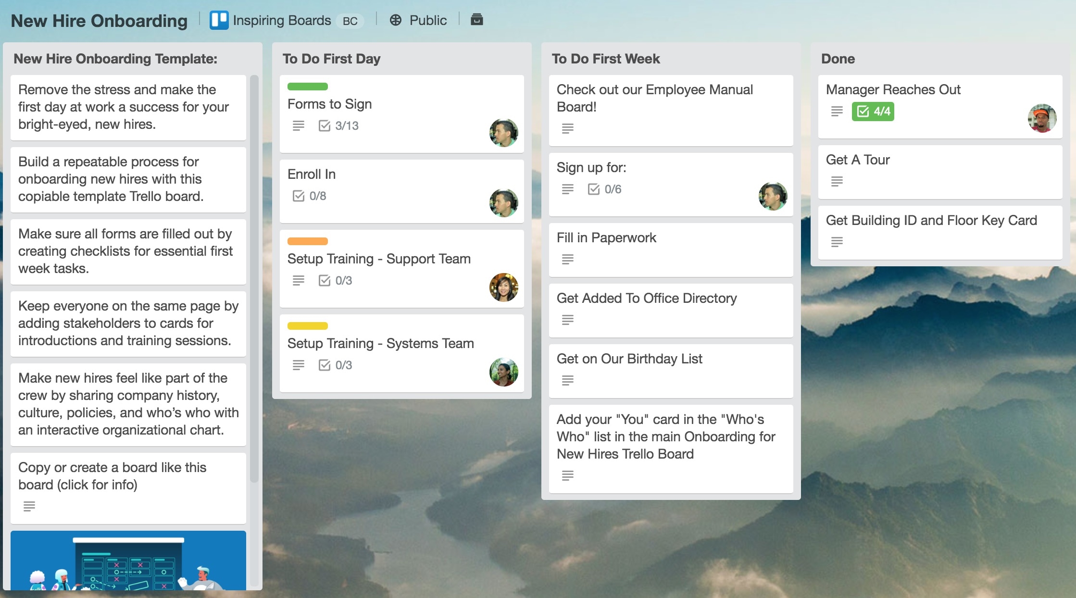Select the 0/3 checklist badge on Setup Training - Systems Team
This screenshot has height=598, width=1076.
[x=337, y=365]
